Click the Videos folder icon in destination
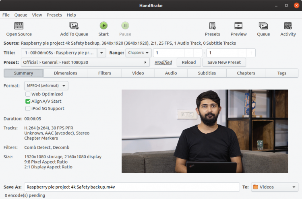This screenshot has width=302, height=199. (x=255, y=187)
